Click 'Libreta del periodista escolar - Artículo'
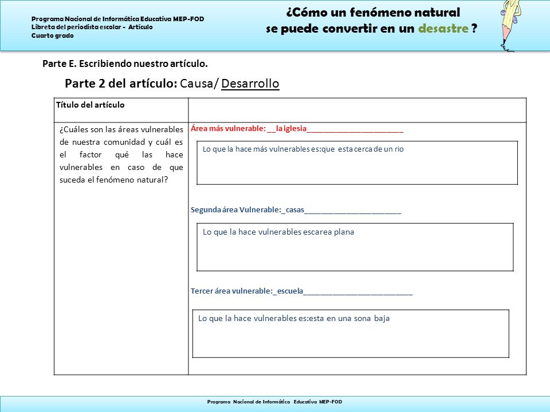This screenshot has height=412, width=550. click(92, 27)
